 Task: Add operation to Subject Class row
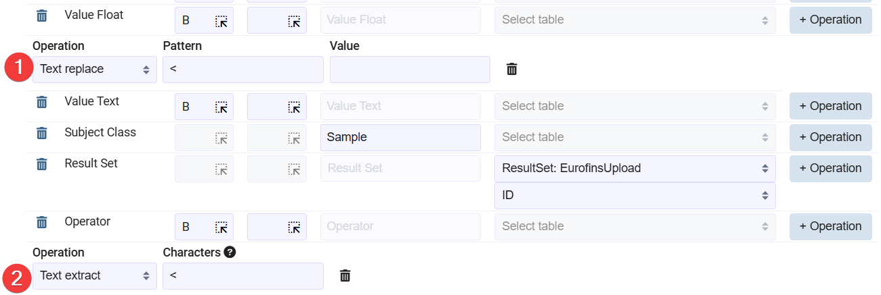tap(830, 137)
